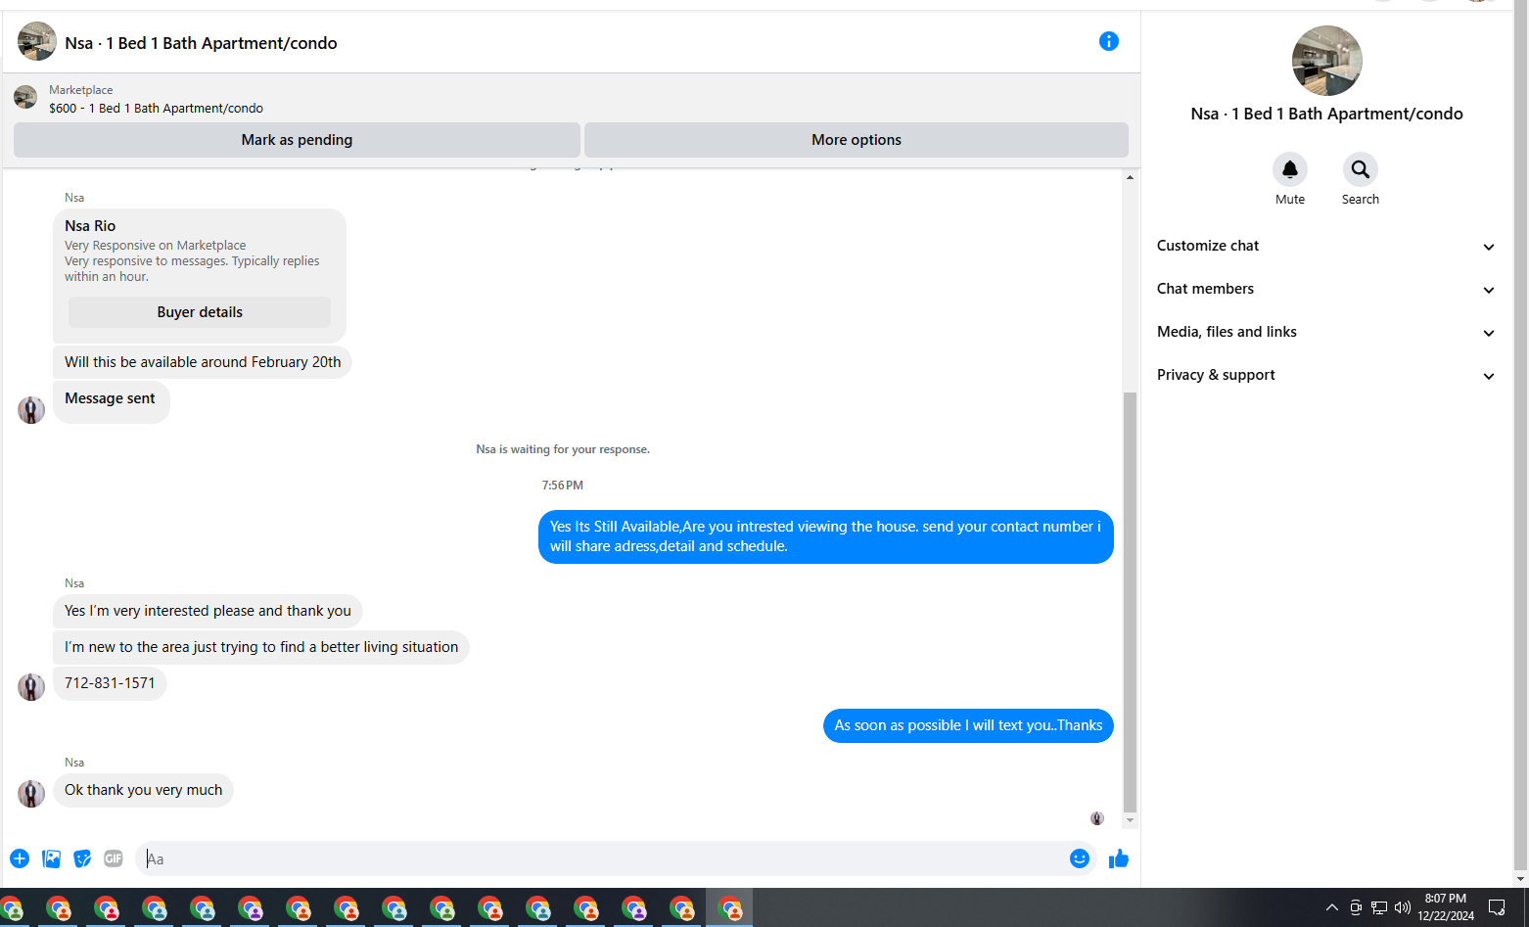Image resolution: width=1529 pixels, height=927 pixels.
Task: Click the blue 'As soon as possible I will text you..Thanks' message
Action: pyautogui.click(x=968, y=725)
